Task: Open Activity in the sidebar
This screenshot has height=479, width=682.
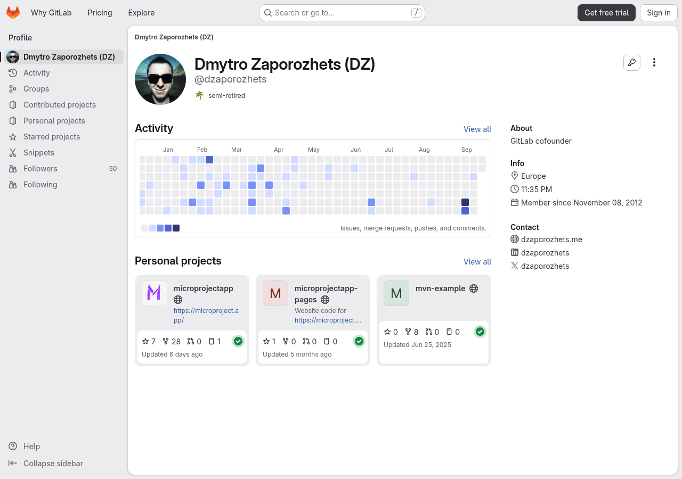Action: click(x=64, y=73)
